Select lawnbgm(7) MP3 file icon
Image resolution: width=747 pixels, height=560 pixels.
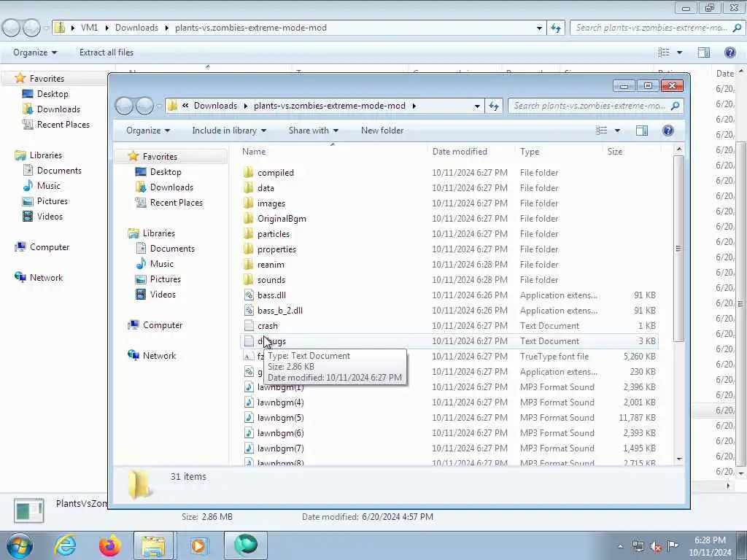[249, 448]
